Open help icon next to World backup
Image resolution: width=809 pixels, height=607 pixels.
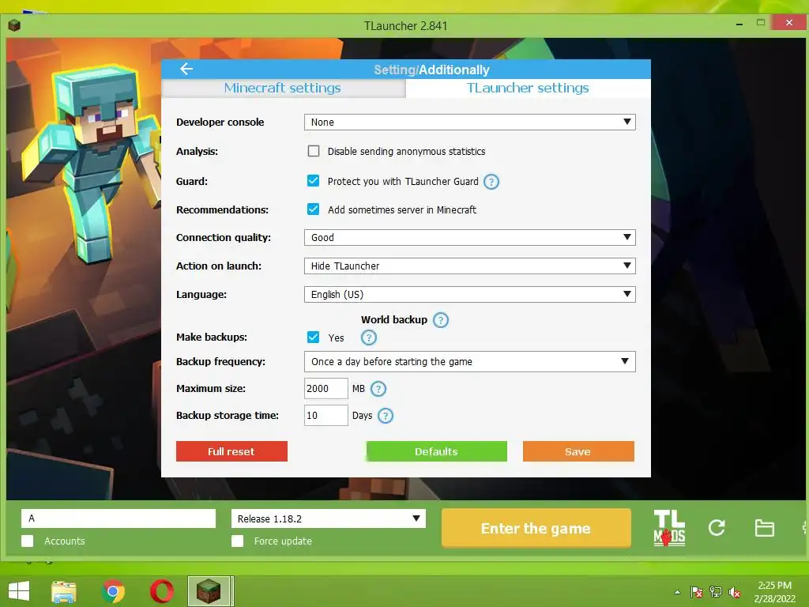pyautogui.click(x=441, y=320)
